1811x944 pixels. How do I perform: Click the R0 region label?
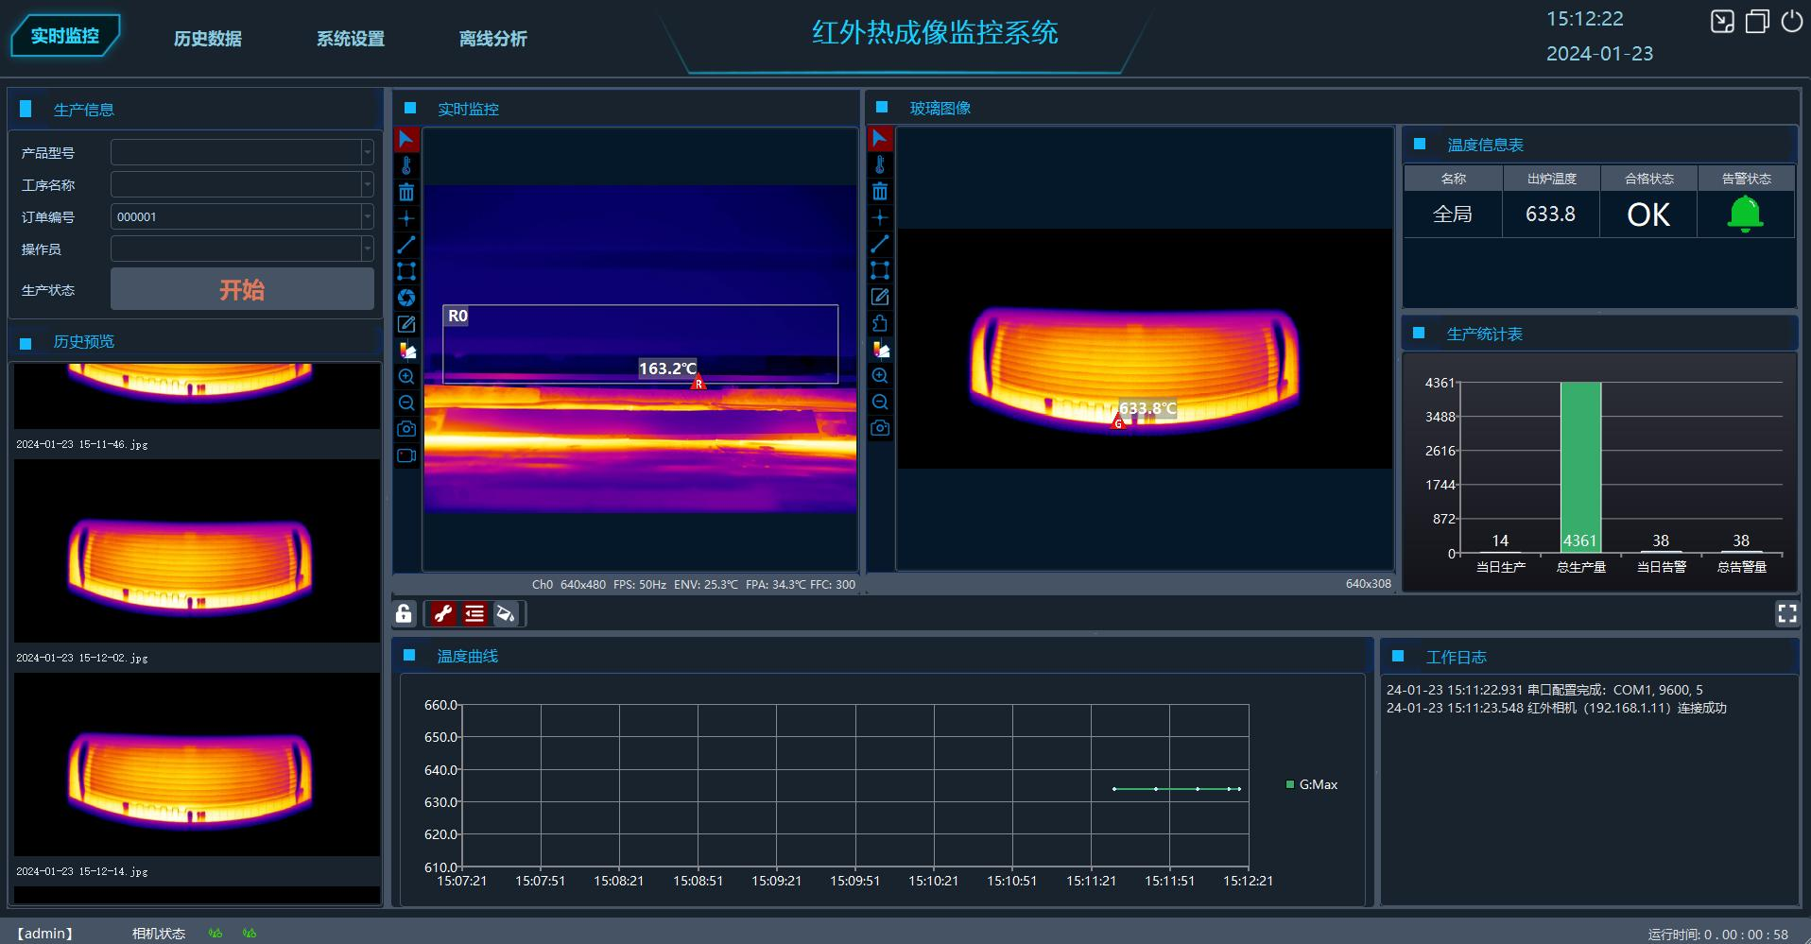point(457,316)
